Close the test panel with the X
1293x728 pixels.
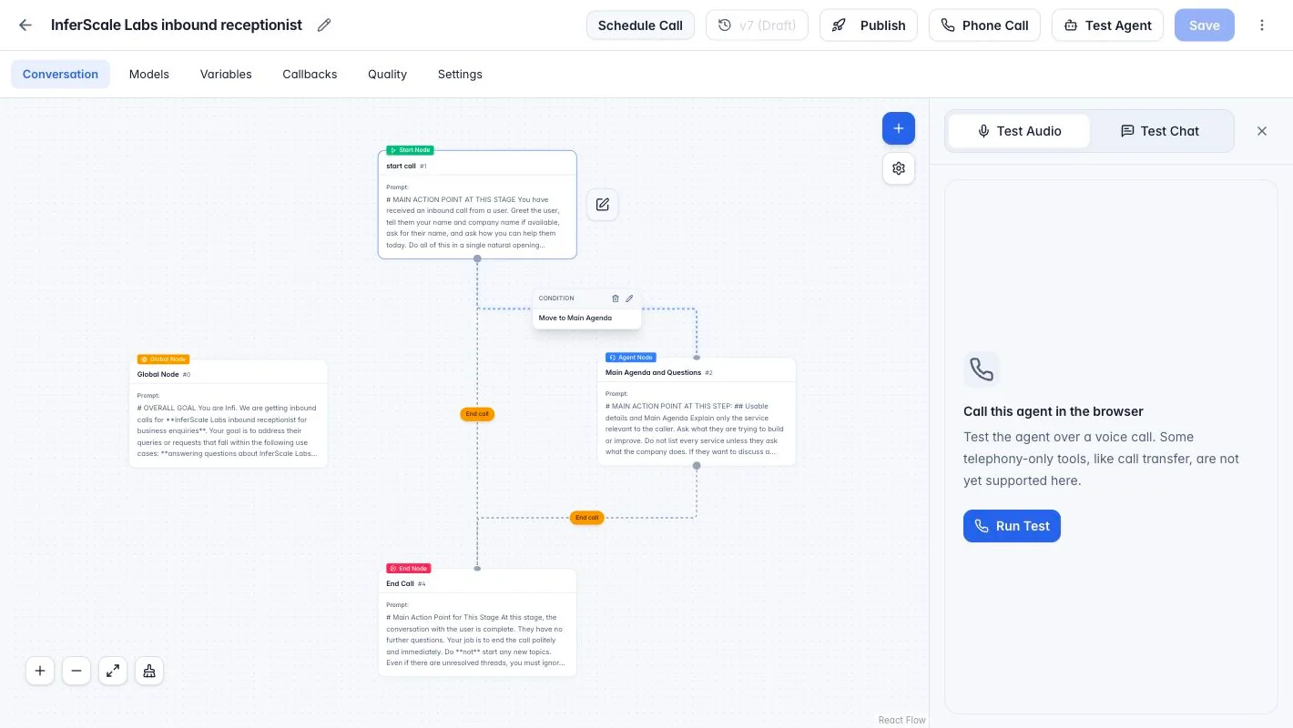[1262, 131]
